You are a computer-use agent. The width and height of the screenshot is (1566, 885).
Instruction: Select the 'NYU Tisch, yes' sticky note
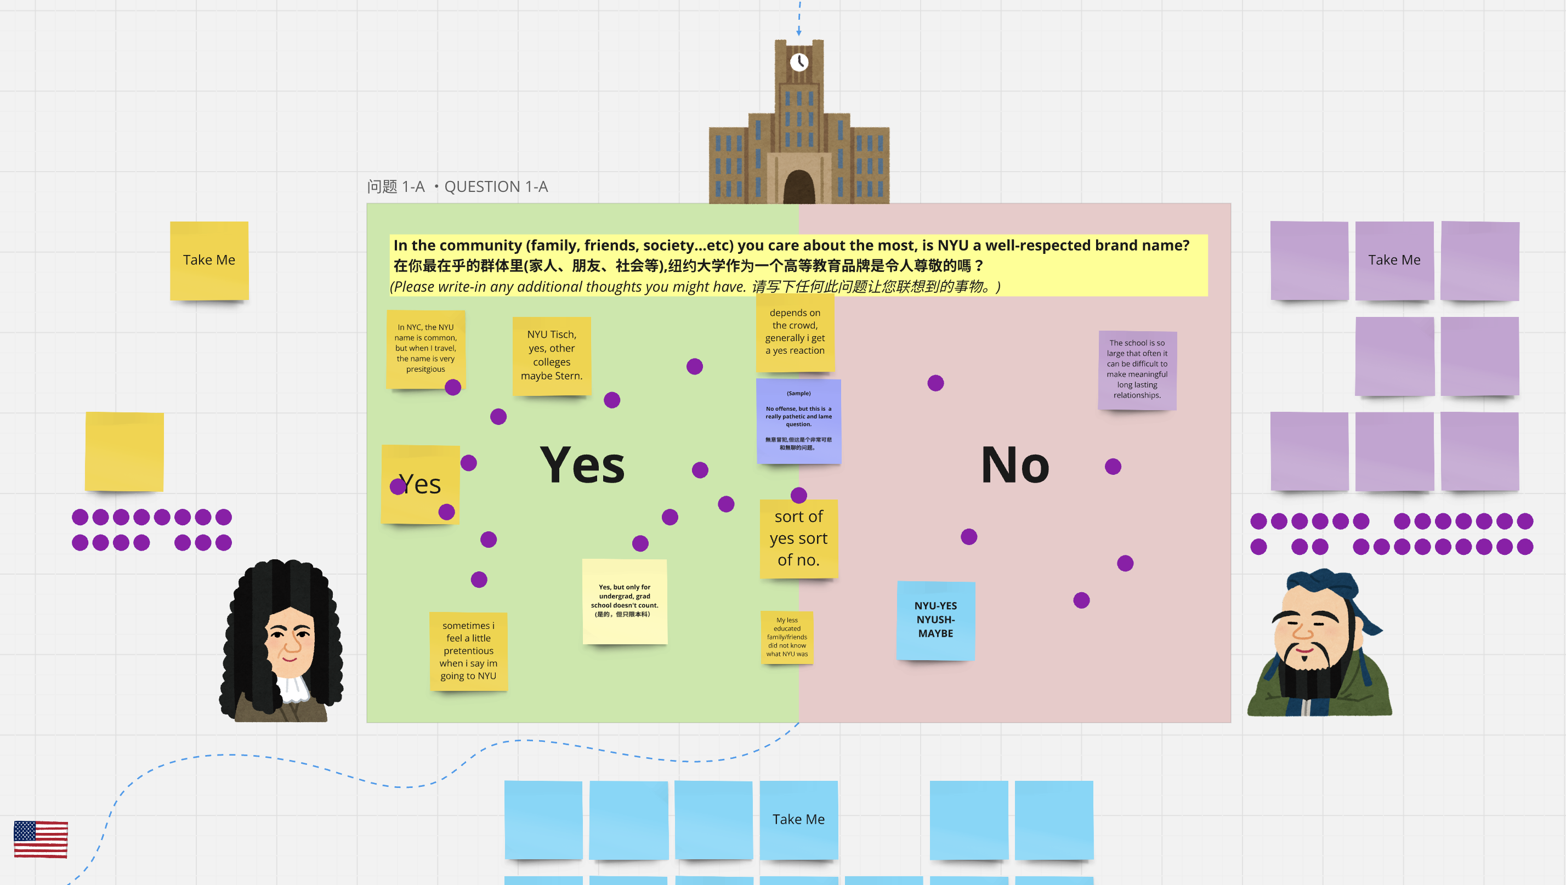tap(552, 355)
